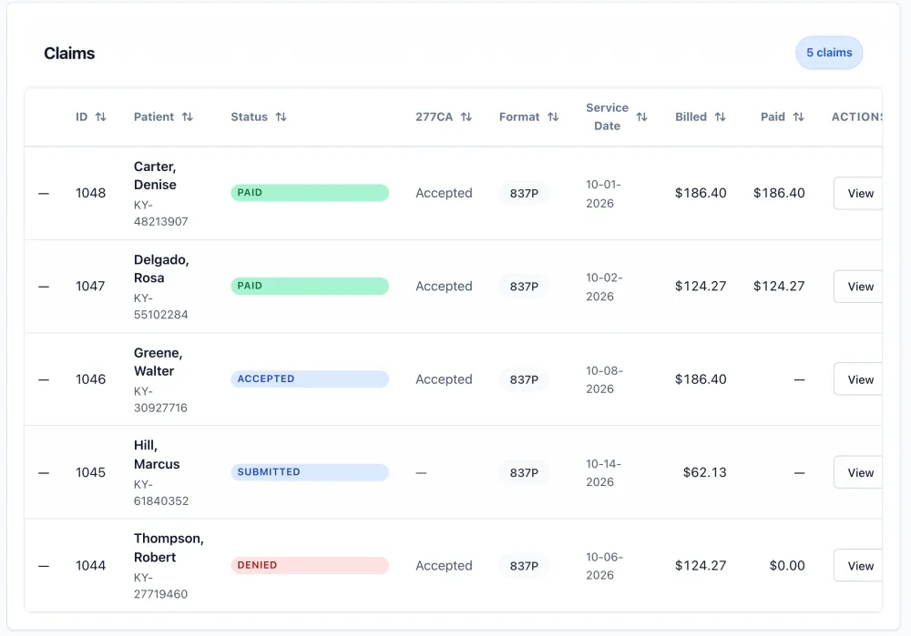Viewport: 911px width, 636px height.
Task: Click patient name Thompson, Robert
Action: click(169, 548)
